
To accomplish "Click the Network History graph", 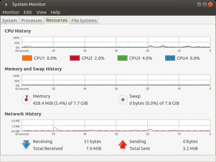I will click(x=116, y=126).
